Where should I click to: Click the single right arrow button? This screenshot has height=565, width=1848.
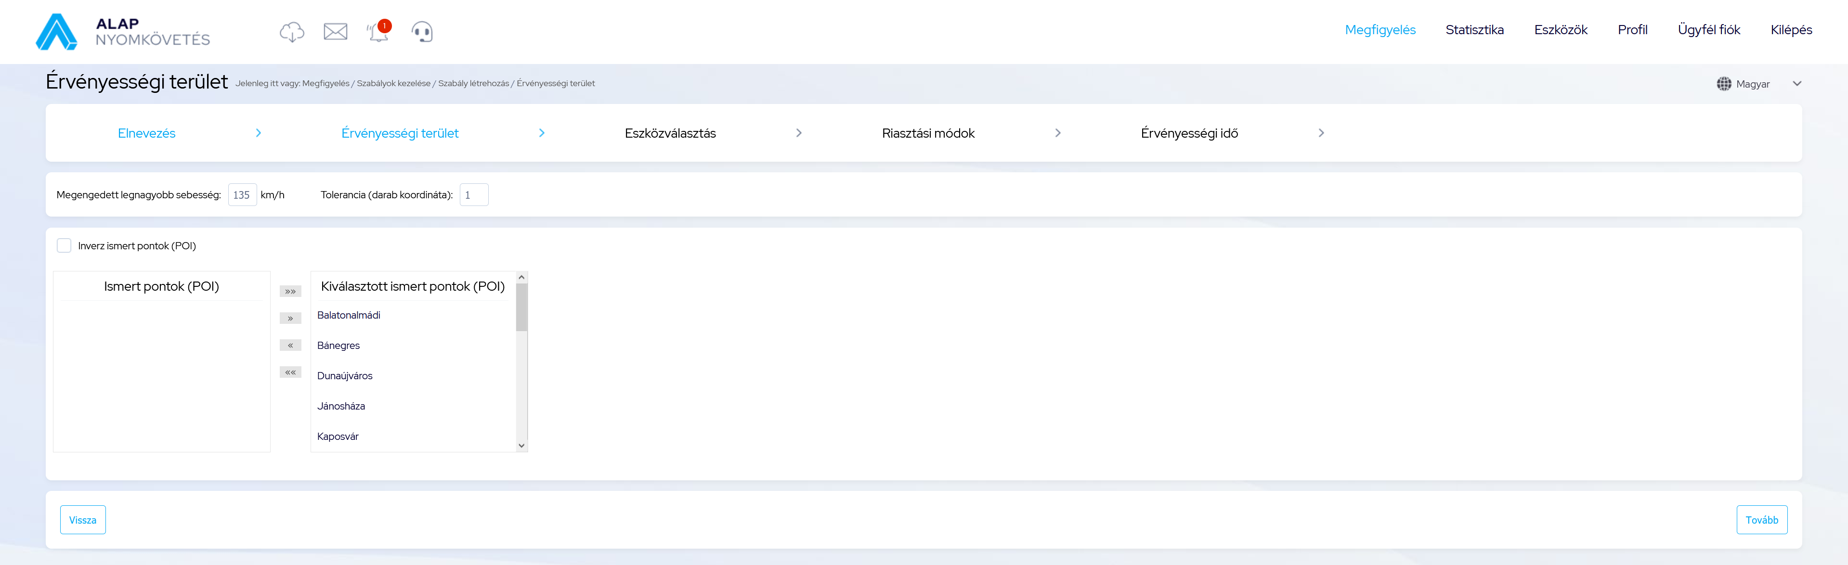pyautogui.click(x=290, y=318)
